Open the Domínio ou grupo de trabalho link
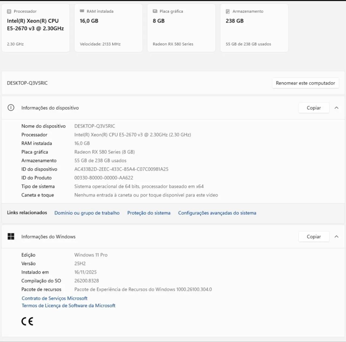The height and width of the screenshot is (342, 346). [87, 213]
